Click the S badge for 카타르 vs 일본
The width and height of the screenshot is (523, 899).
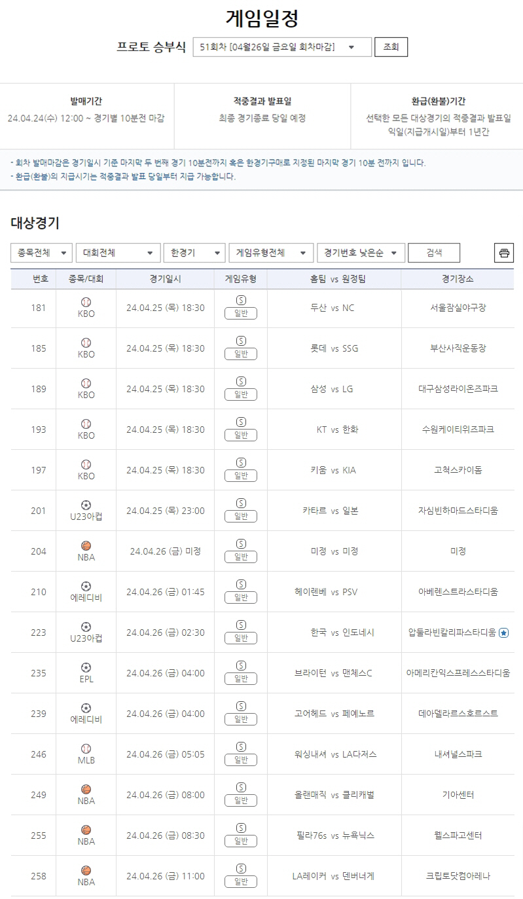tap(241, 503)
